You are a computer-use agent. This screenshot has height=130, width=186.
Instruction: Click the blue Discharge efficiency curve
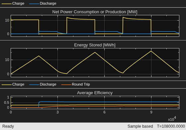point(107,102)
